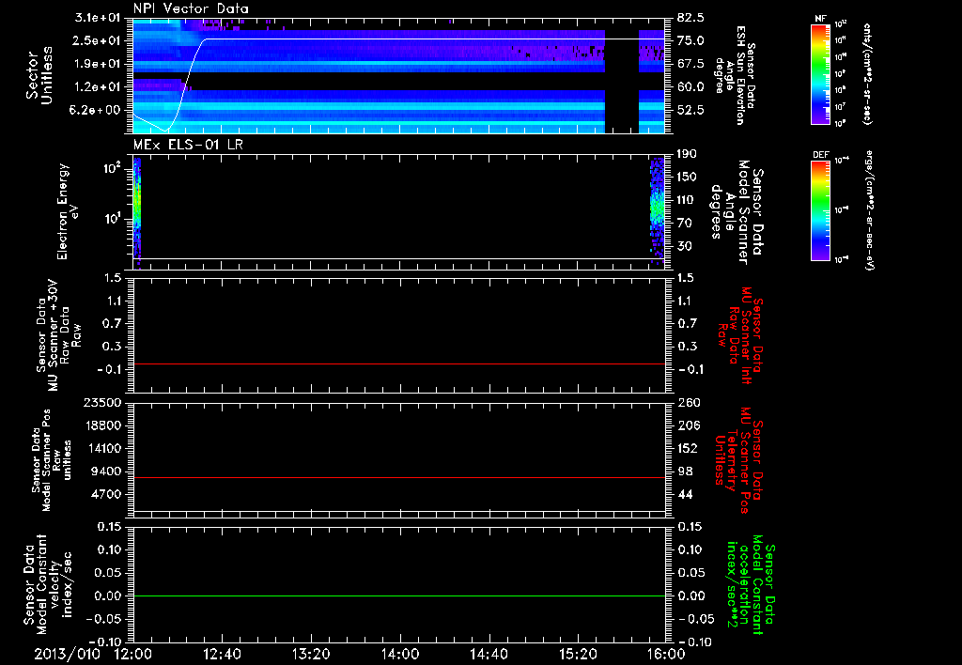Click the 260 telemetry tick label

689,403
